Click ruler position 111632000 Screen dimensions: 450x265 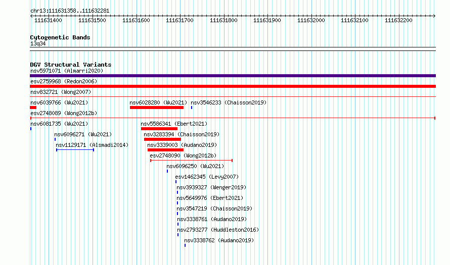(311, 20)
